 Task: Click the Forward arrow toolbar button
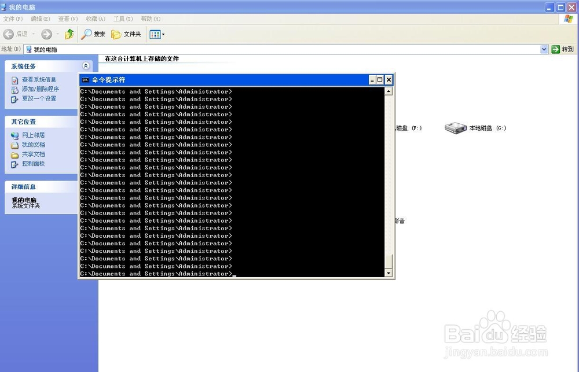tap(46, 34)
